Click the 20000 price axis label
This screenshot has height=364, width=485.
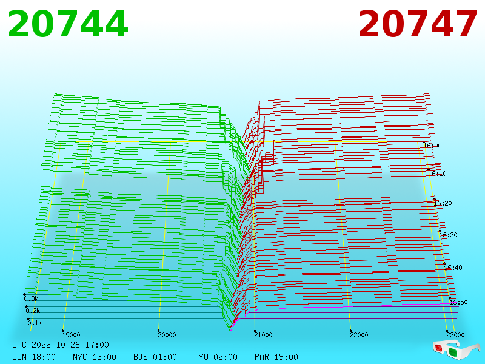click(x=167, y=335)
